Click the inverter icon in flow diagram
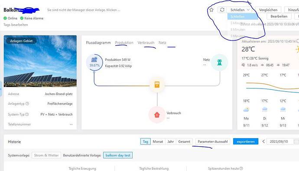299x171 pixels. (157, 85)
